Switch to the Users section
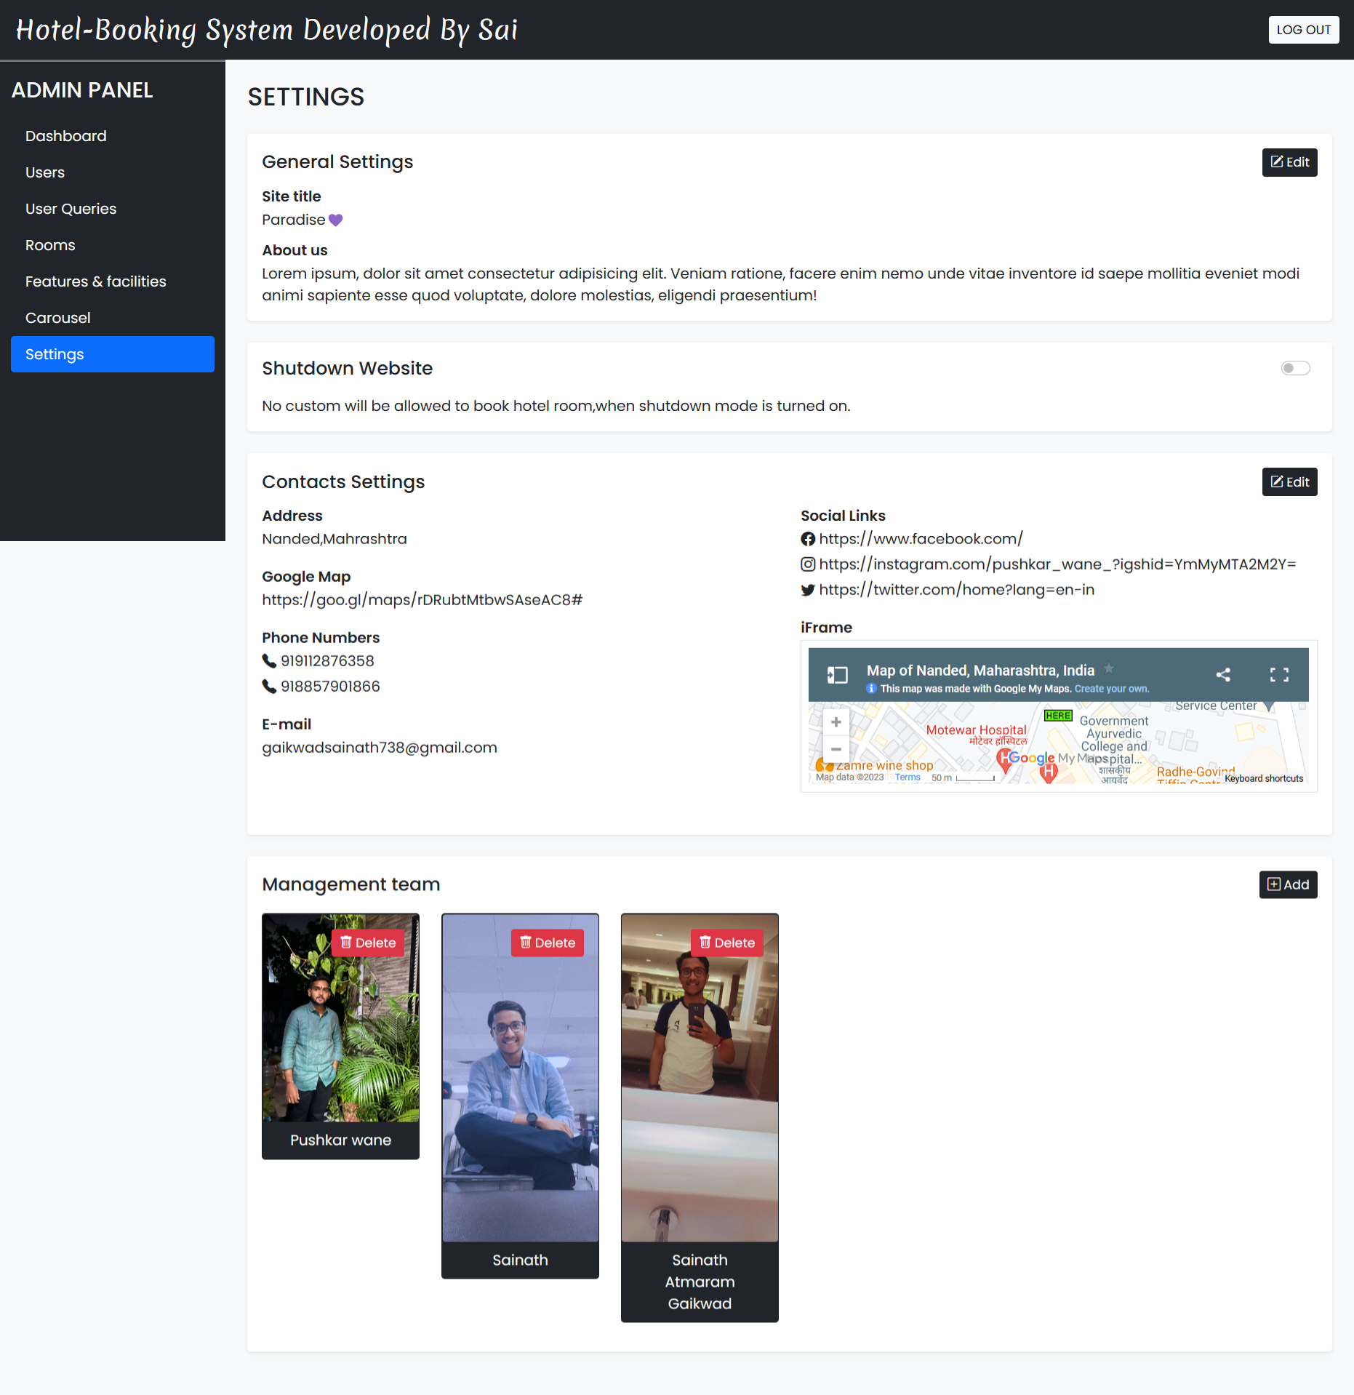Screen dimensions: 1354x1395 [x=45, y=172]
